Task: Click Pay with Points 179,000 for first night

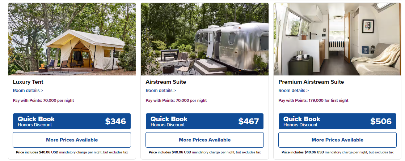Action: click(x=313, y=100)
